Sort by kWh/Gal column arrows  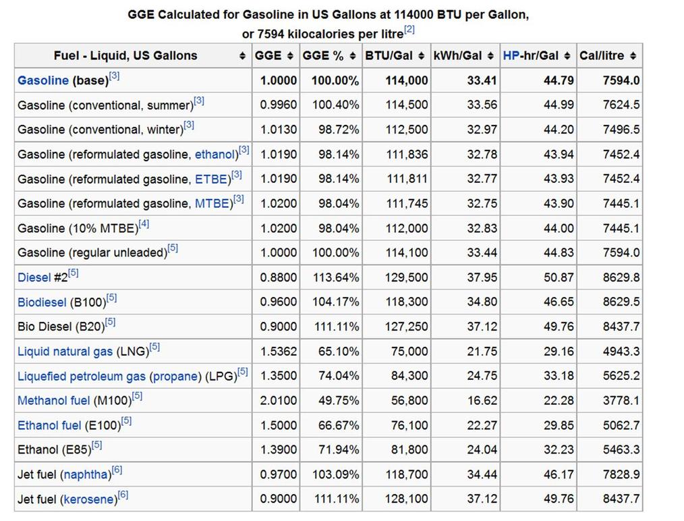(490, 56)
